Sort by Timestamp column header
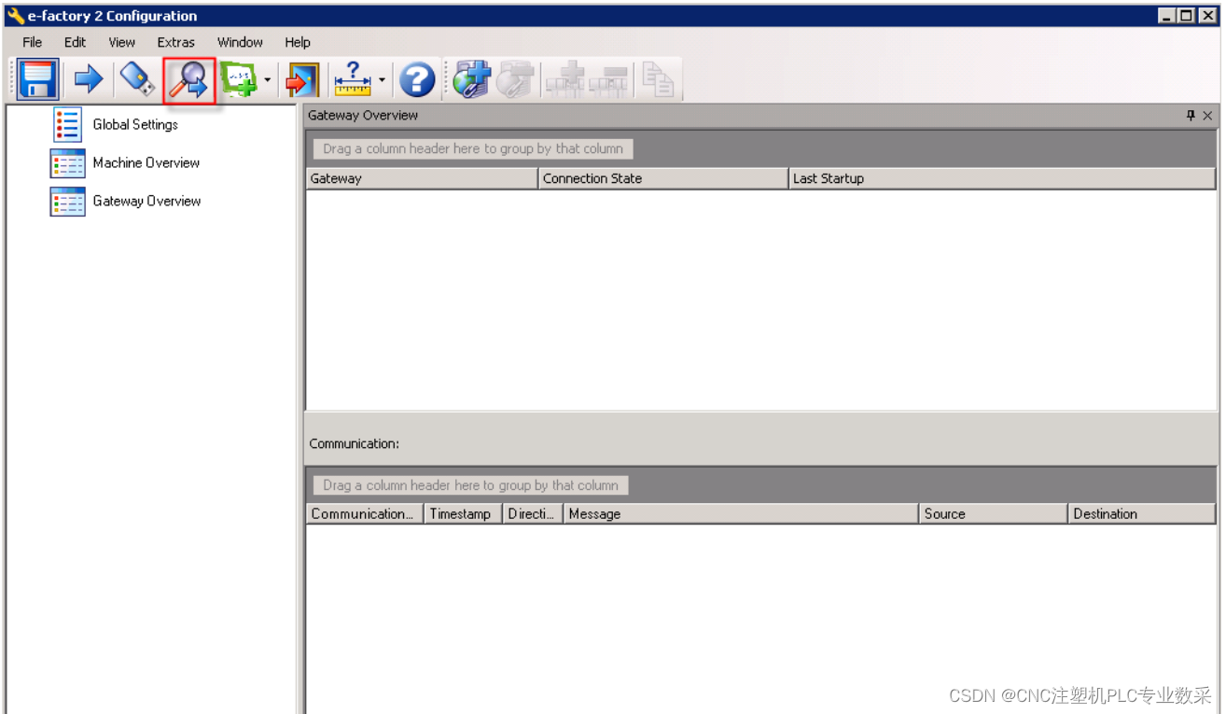Image resolution: width=1226 pixels, height=714 pixels. pos(464,513)
